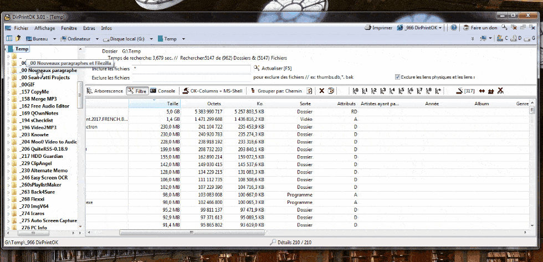Select the _217 HDD Guardian folder
Viewport: 543px width, 262px height.
click(x=41, y=156)
